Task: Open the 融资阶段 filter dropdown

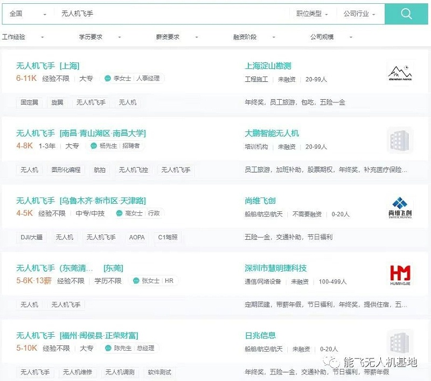Action: pos(254,37)
